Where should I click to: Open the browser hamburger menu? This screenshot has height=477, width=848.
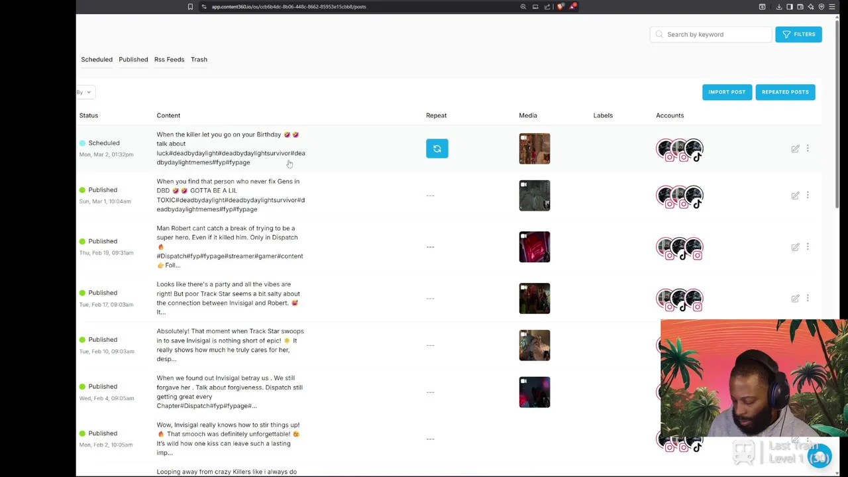pos(832,7)
